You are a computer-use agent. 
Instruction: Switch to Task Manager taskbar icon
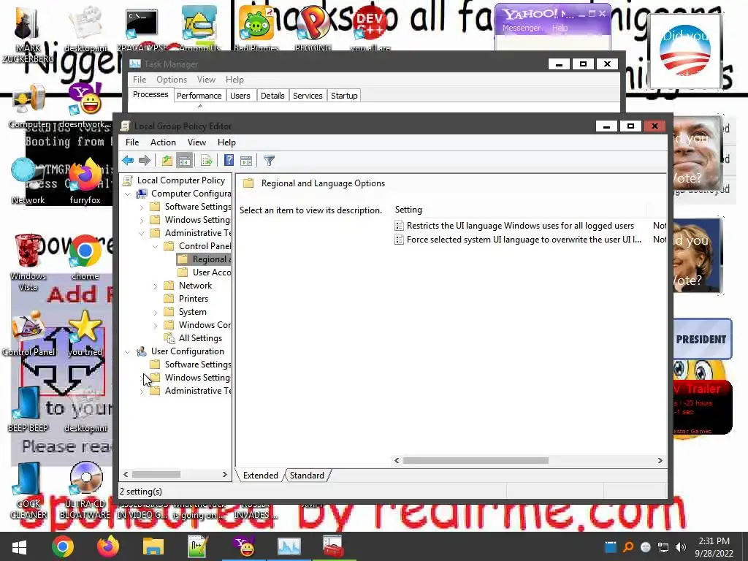pos(289,546)
